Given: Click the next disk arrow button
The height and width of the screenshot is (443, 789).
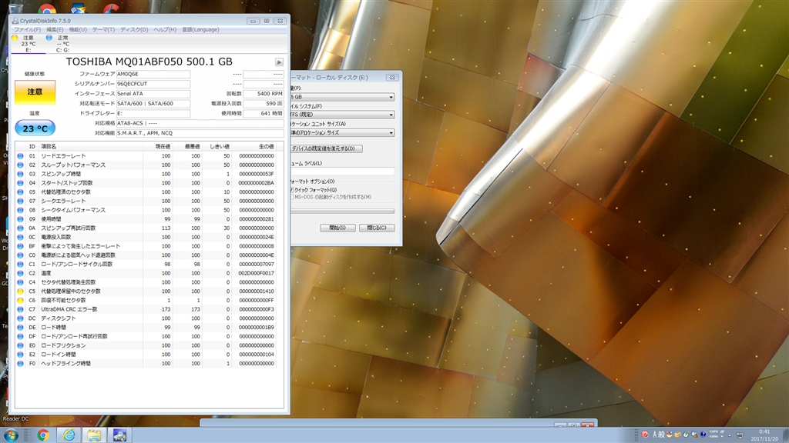Looking at the screenshot, I should point(279,62).
